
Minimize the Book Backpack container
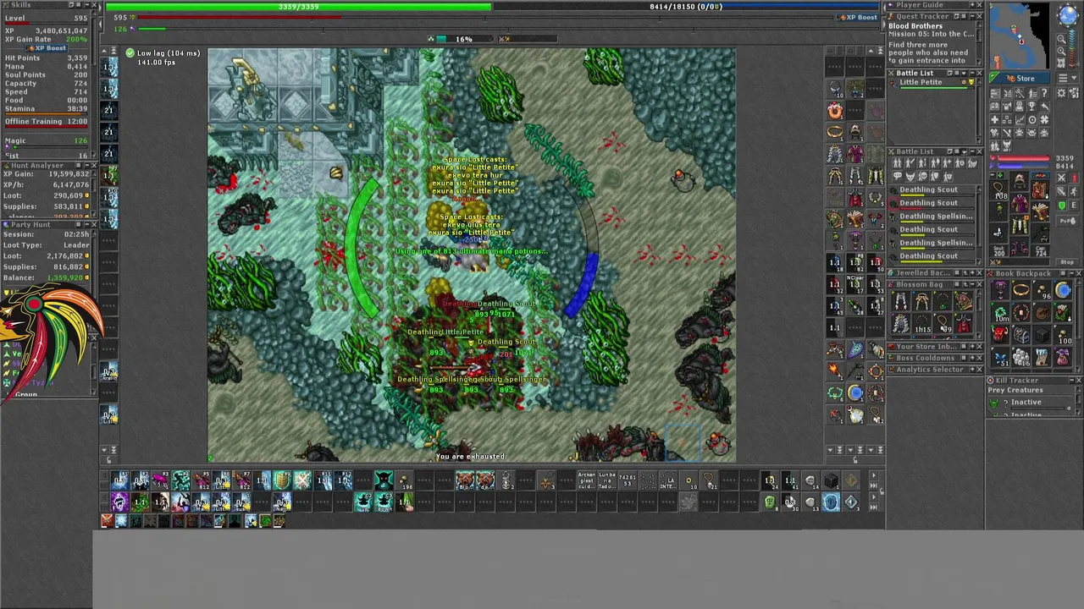click(x=1071, y=273)
